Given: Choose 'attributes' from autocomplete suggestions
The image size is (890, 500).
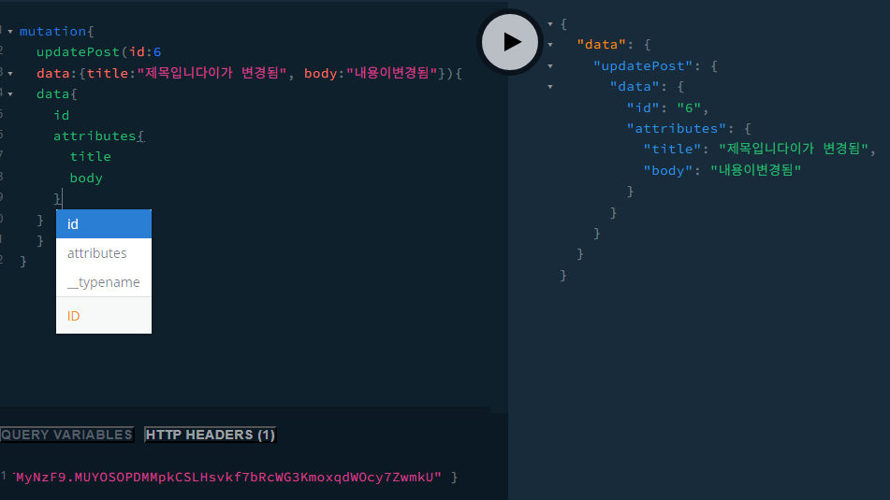Looking at the screenshot, I should pos(104,253).
